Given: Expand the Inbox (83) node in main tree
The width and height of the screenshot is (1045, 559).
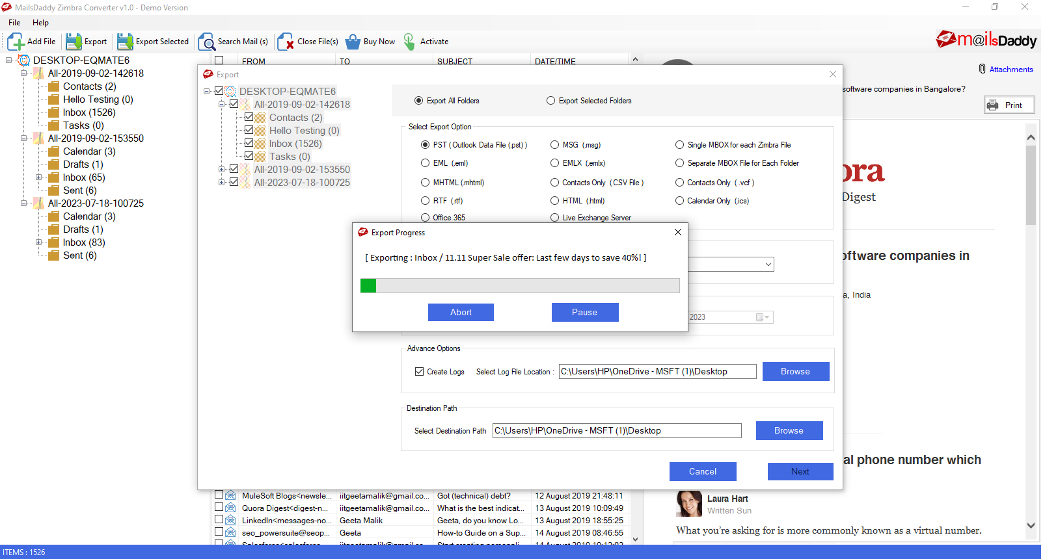Looking at the screenshot, I should click(x=39, y=242).
